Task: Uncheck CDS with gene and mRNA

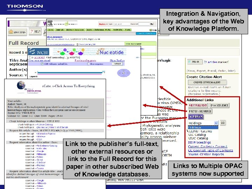Action: click(42, 64)
